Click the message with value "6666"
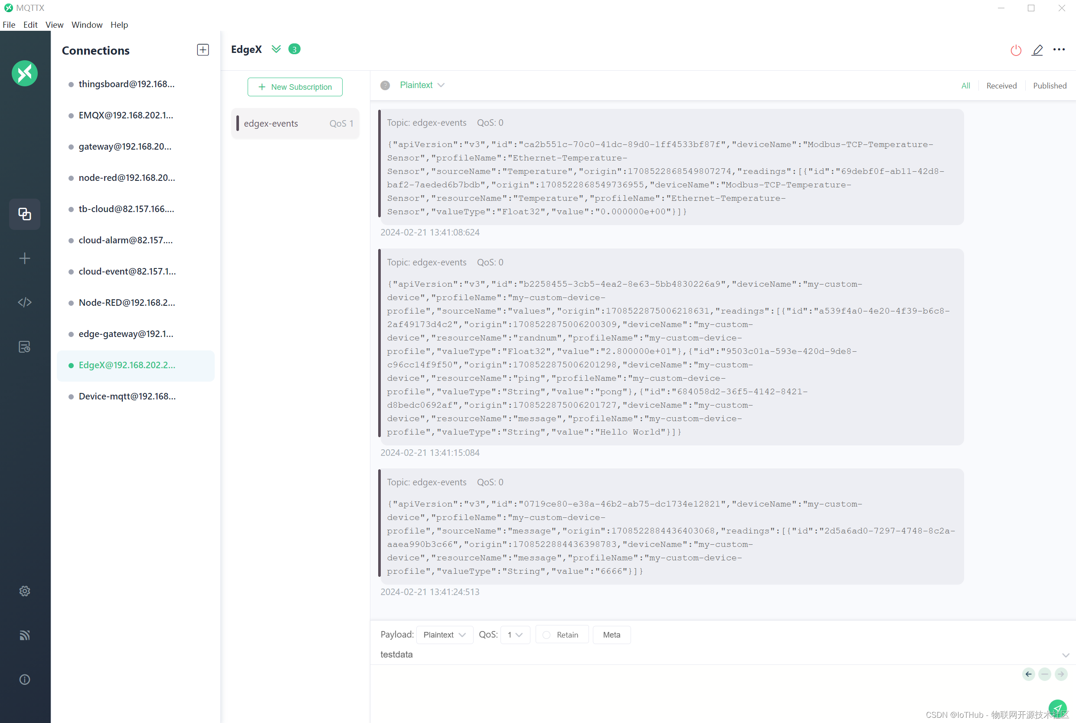Image resolution: width=1076 pixels, height=723 pixels. coord(671,527)
